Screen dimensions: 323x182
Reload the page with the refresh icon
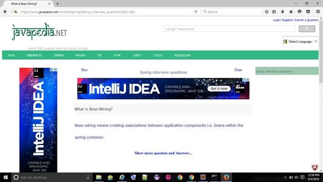[x=196, y=12]
